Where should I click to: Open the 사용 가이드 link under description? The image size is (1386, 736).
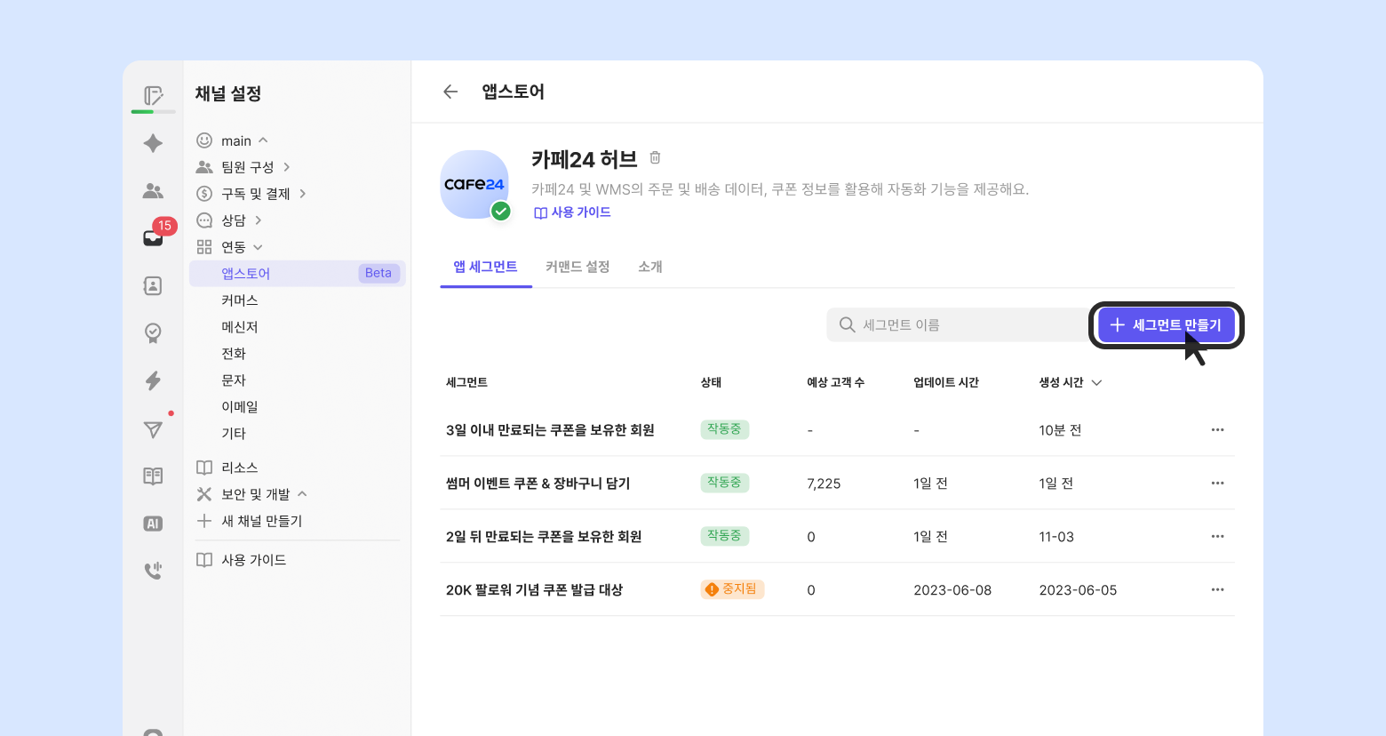point(573,212)
